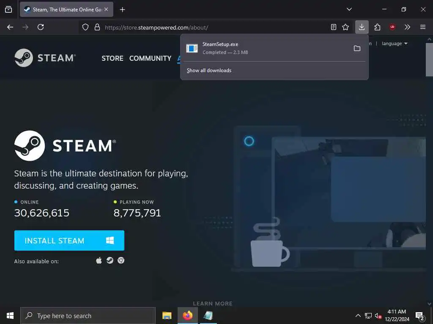433x324 pixels.
Task: Select the SteamOS download icon
Action: 110,260
